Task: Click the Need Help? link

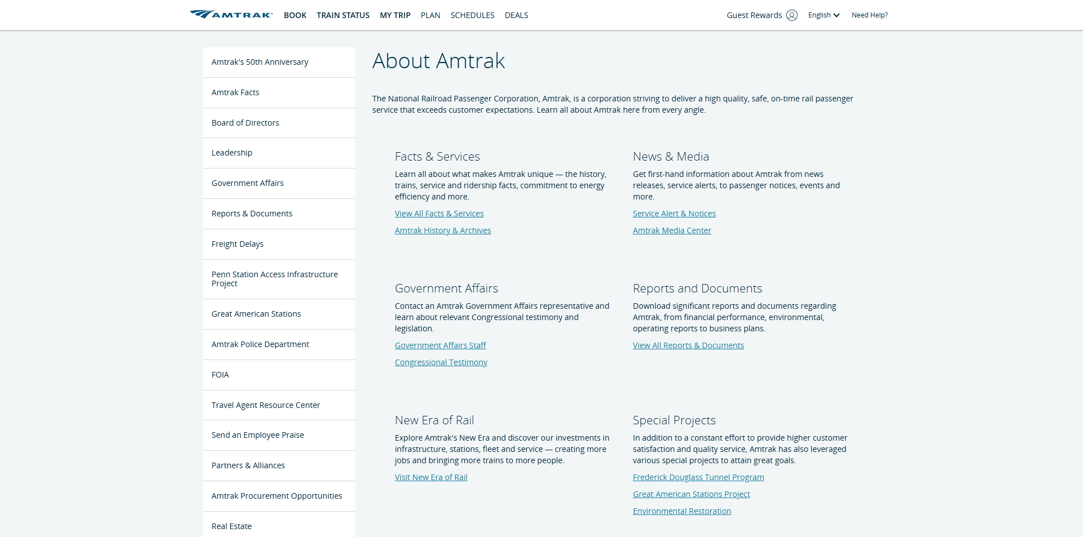Action: coord(869,15)
